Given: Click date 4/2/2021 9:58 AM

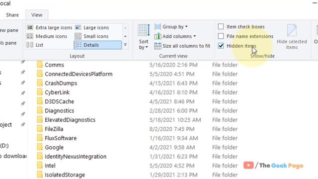Looking at the screenshot, I should (x=172, y=147).
